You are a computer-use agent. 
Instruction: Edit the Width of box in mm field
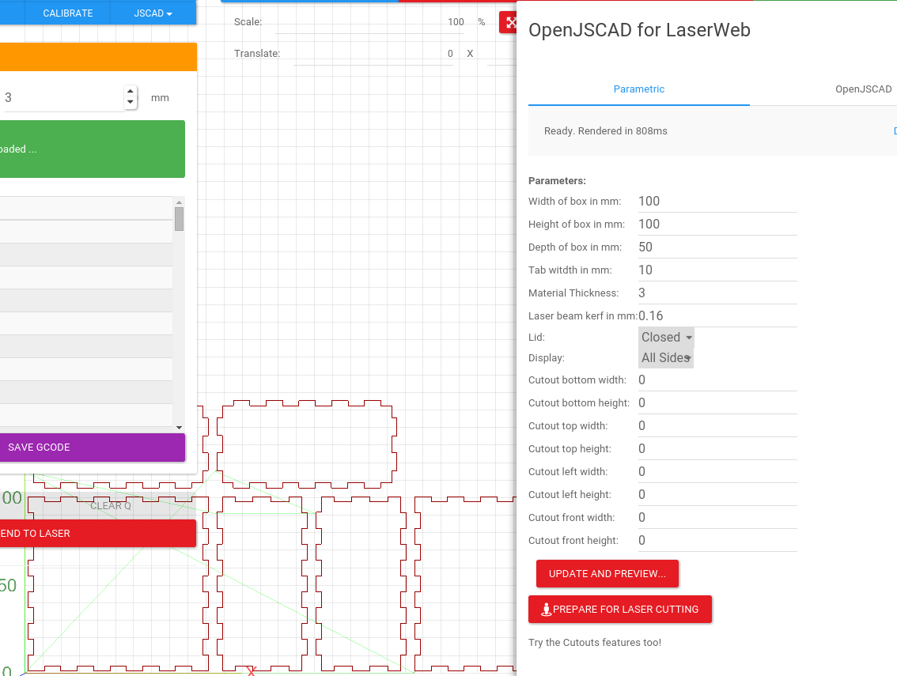pyautogui.click(x=717, y=202)
